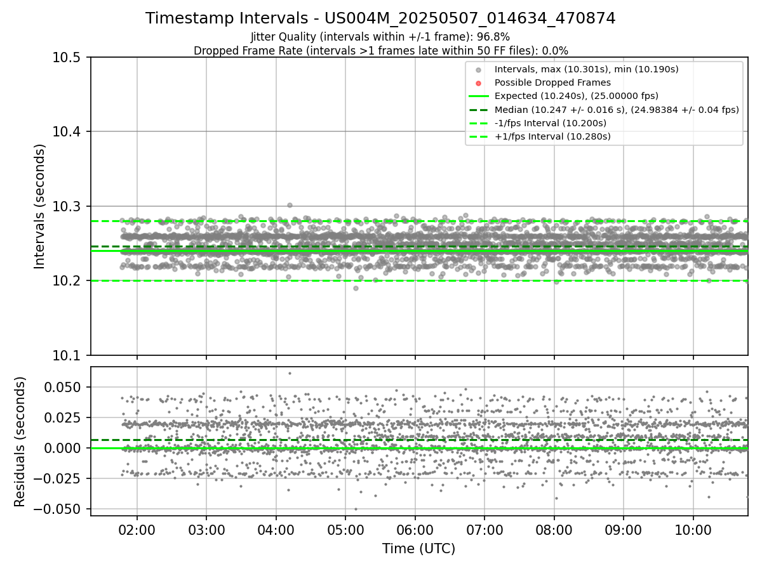The width and height of the screenshot is (762, 571).
Task: Click the '10.5' y-axis tick label
Action: pyautogui.click(x=67, y=58)
